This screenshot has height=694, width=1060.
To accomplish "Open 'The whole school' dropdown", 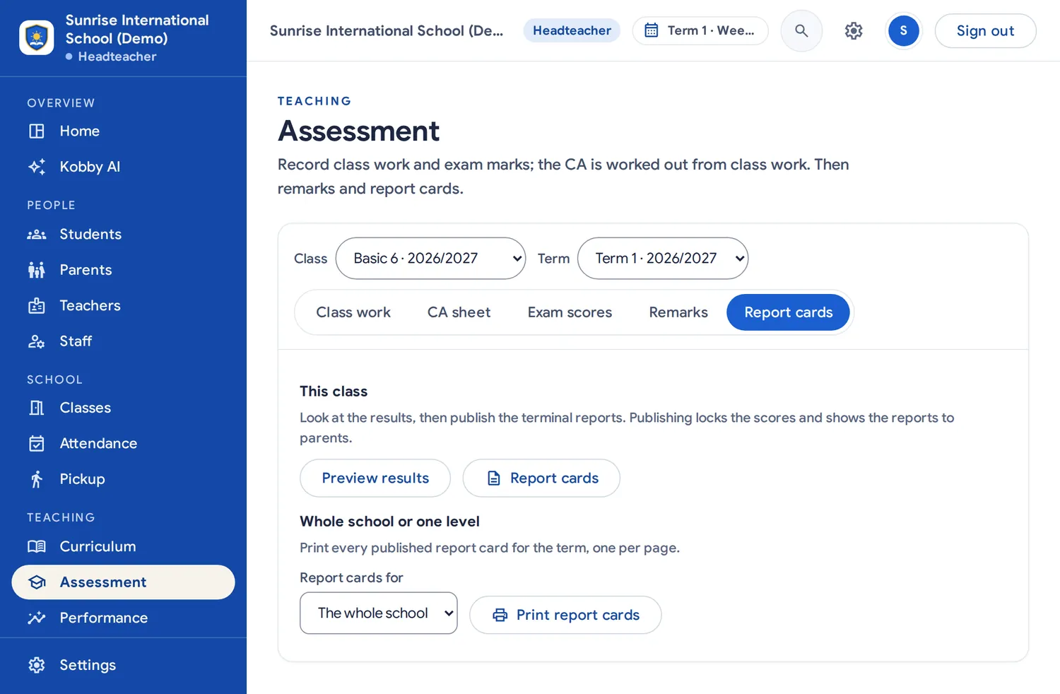I will click(379, 613).
